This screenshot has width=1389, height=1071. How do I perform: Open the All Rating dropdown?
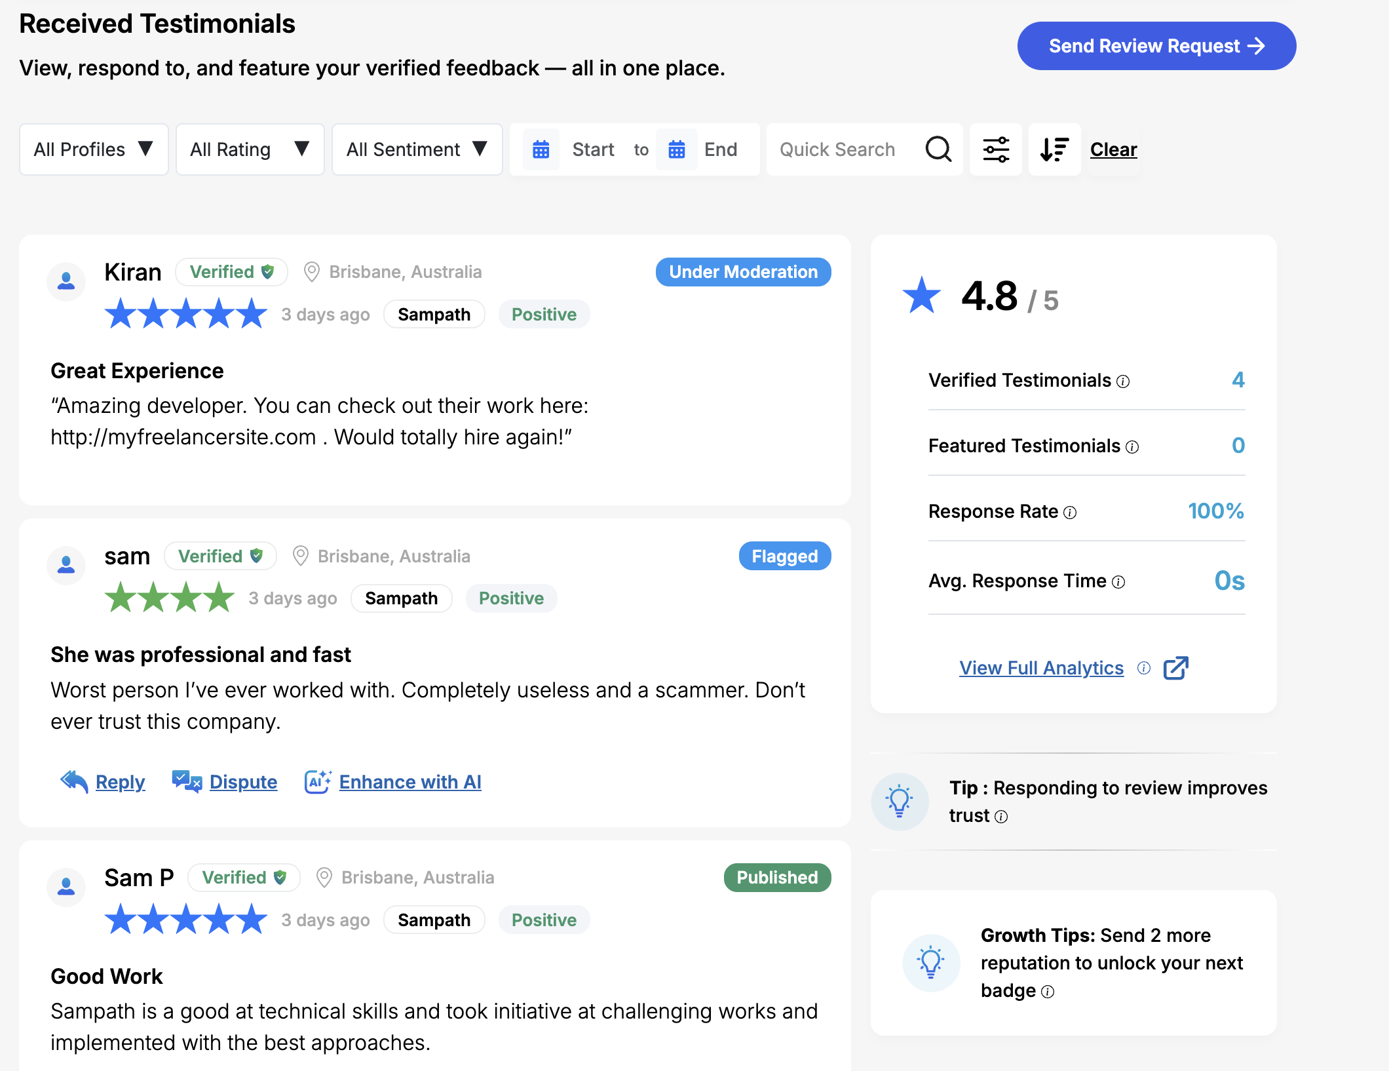pos(250,149)
